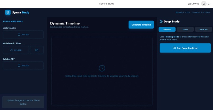
Task: Click the reload preview icon
Action: point(204,4)
